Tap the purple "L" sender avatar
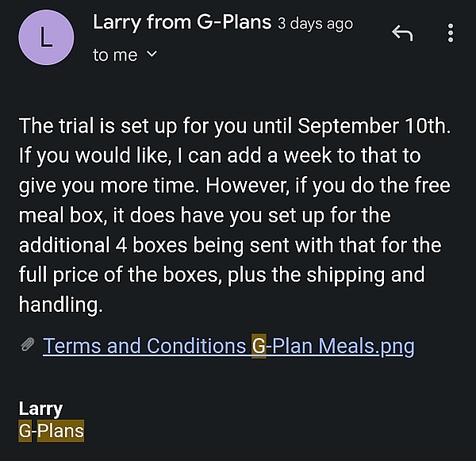 46,38
